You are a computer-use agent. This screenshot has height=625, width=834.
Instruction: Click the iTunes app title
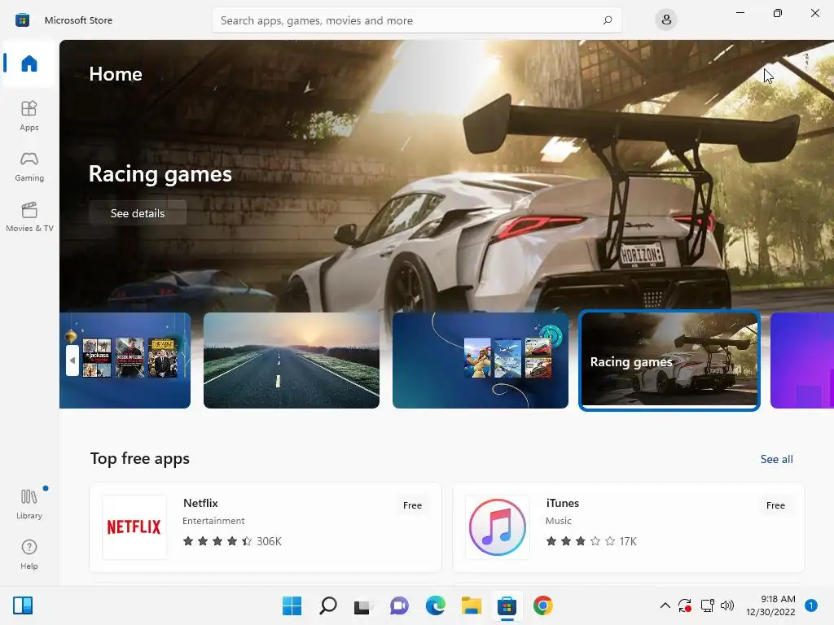click(x=562, y=503)
